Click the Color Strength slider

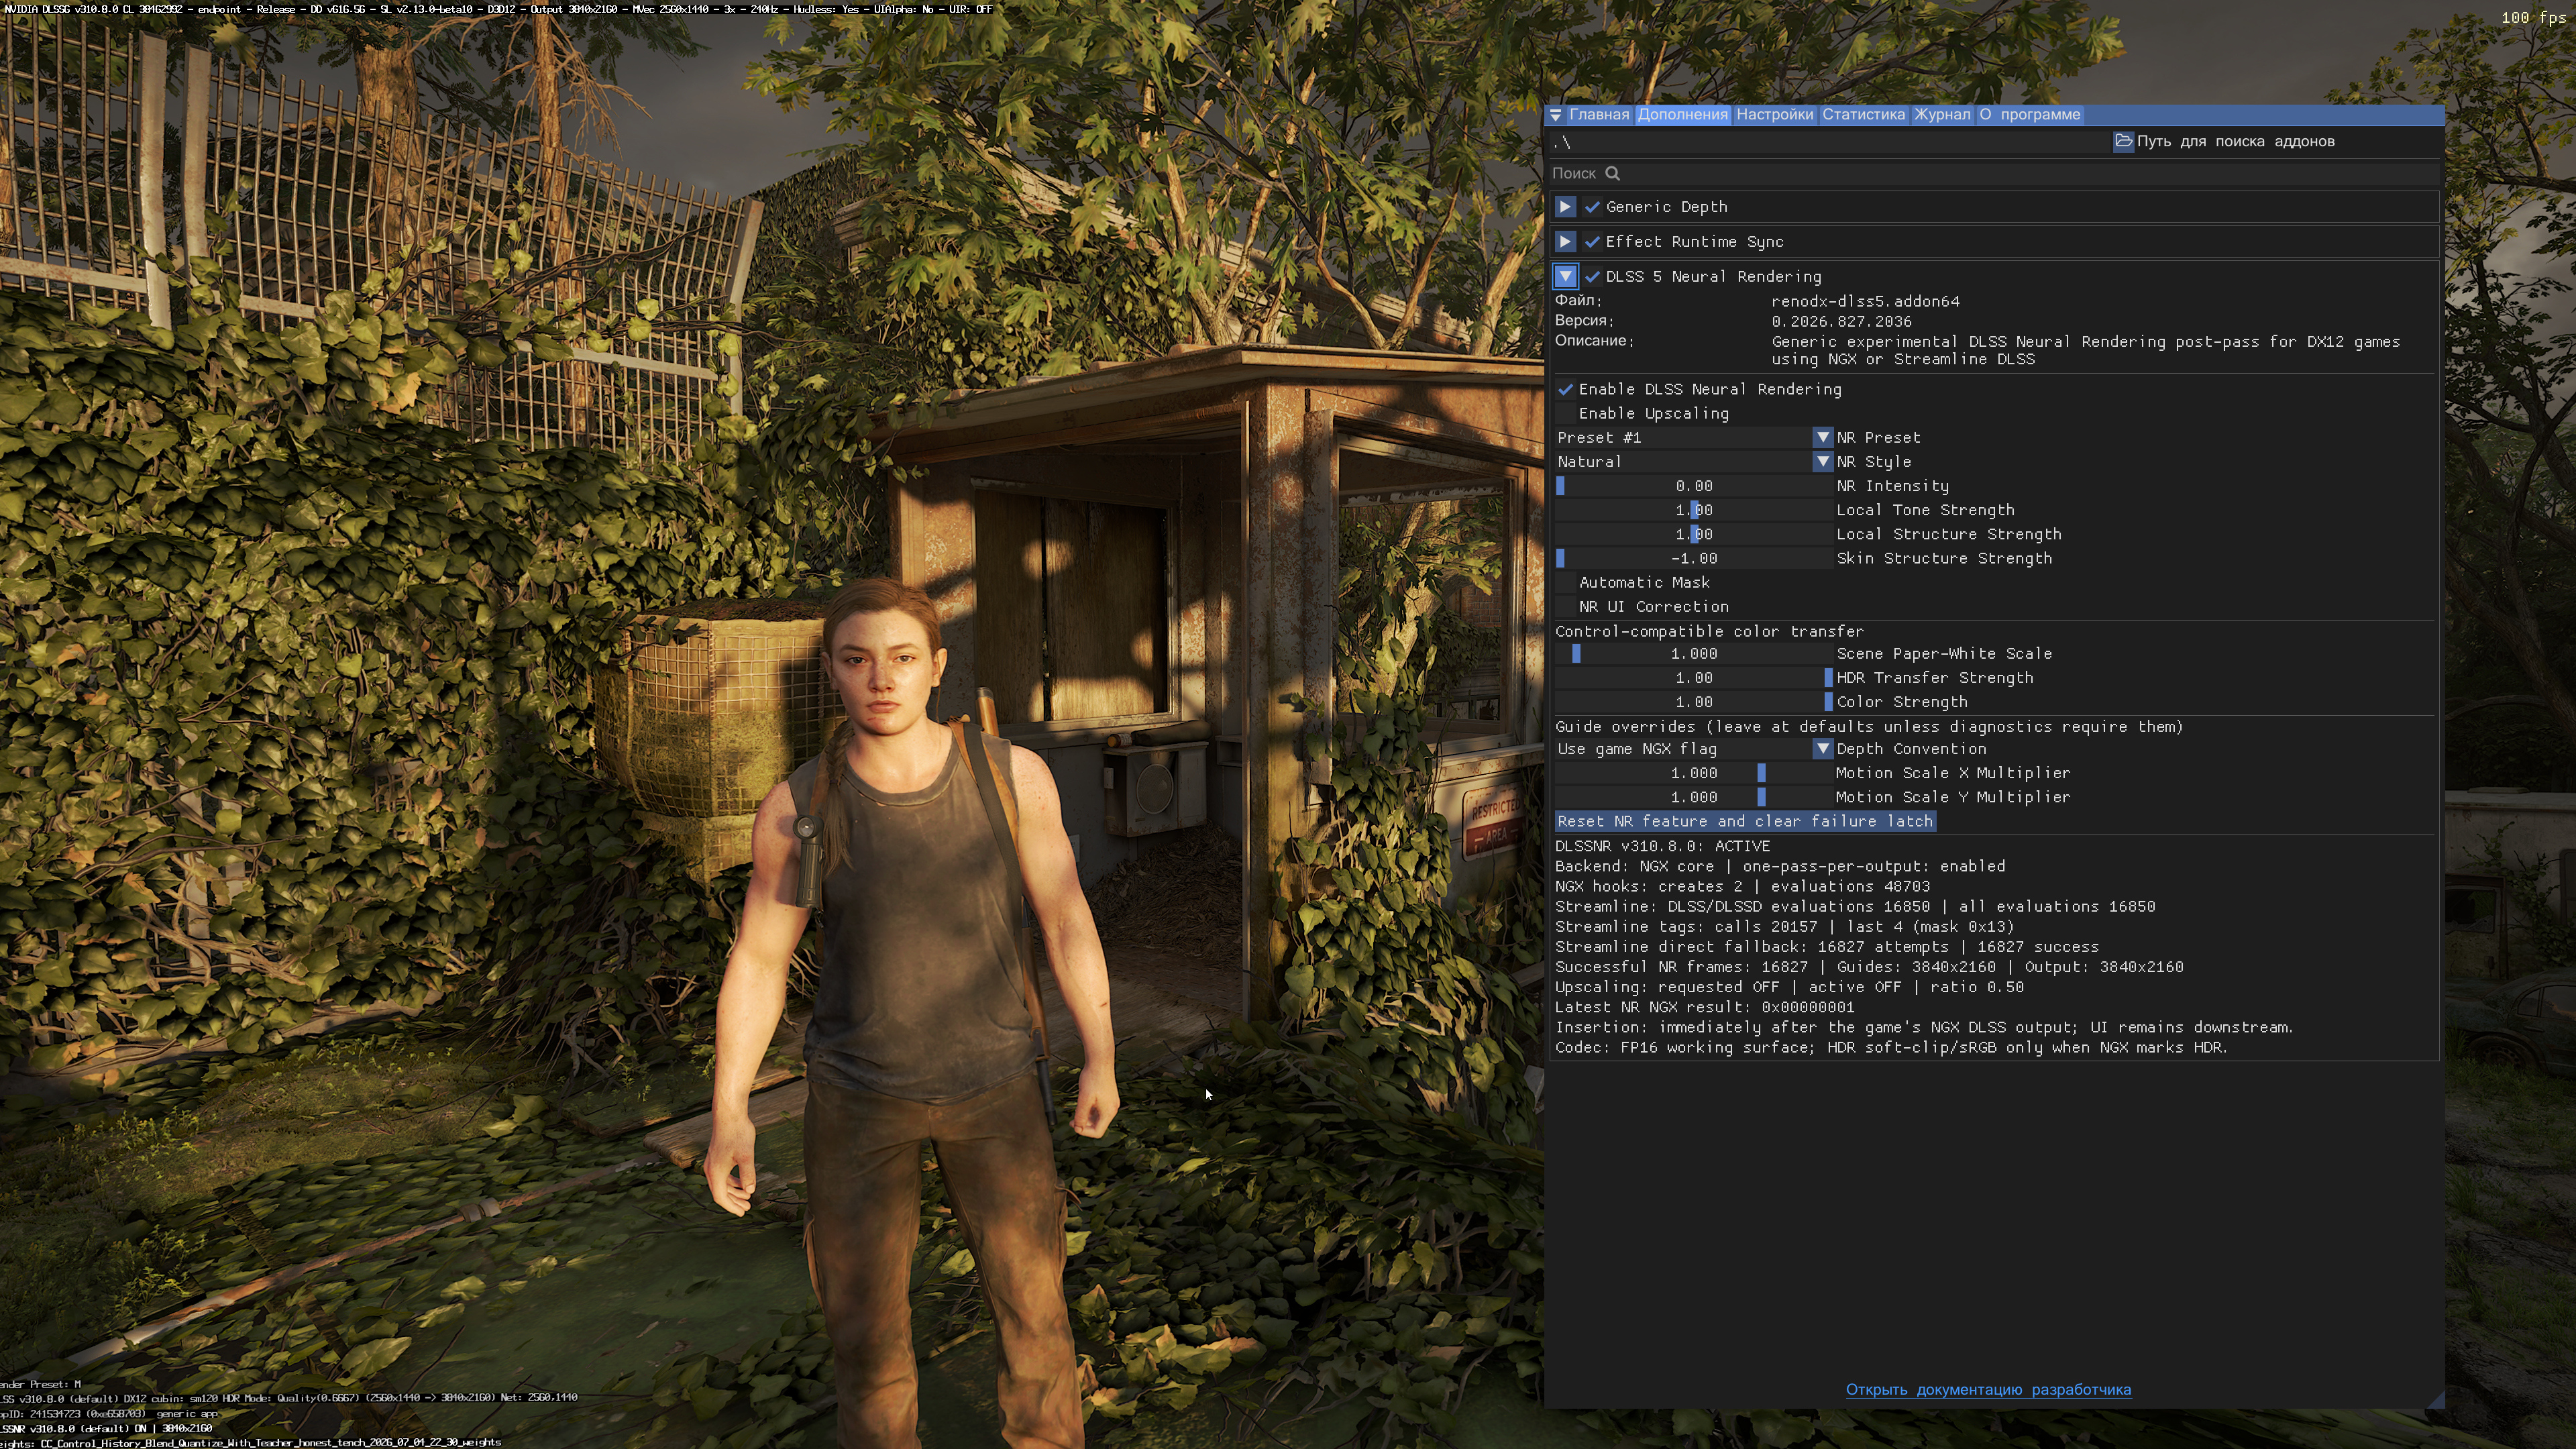(1693, 701)
